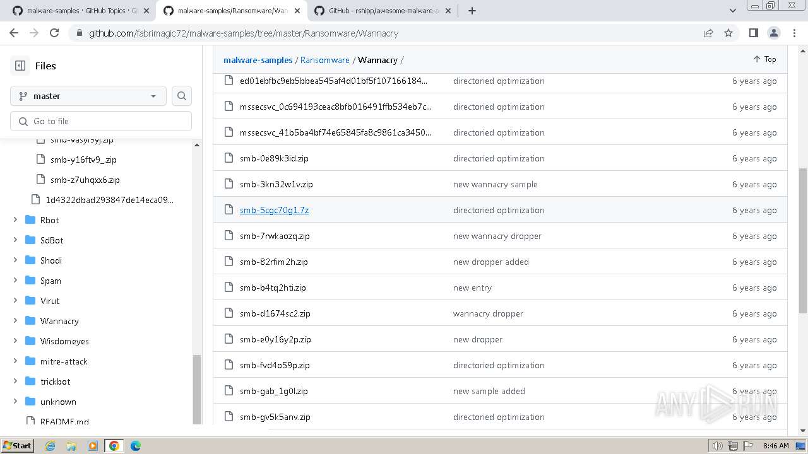Click the address bar URL
The image size is (808, 454).
tap(244, 33)
